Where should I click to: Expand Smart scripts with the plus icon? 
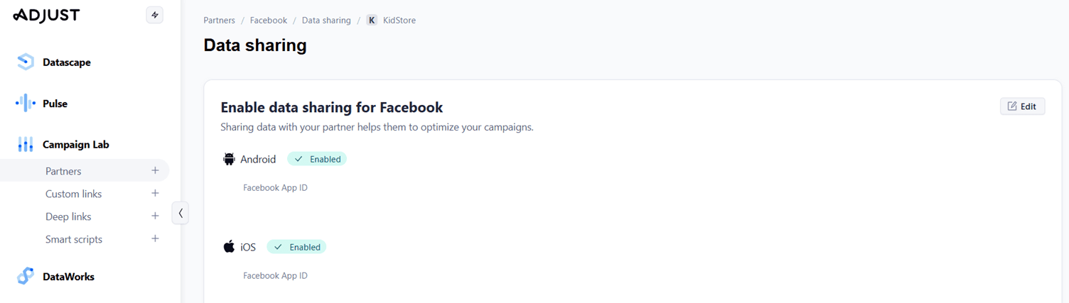(x=155, y=238)
